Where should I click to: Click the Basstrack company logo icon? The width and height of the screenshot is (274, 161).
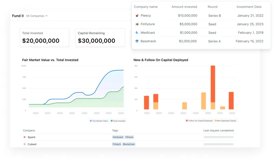click(137, 41)
